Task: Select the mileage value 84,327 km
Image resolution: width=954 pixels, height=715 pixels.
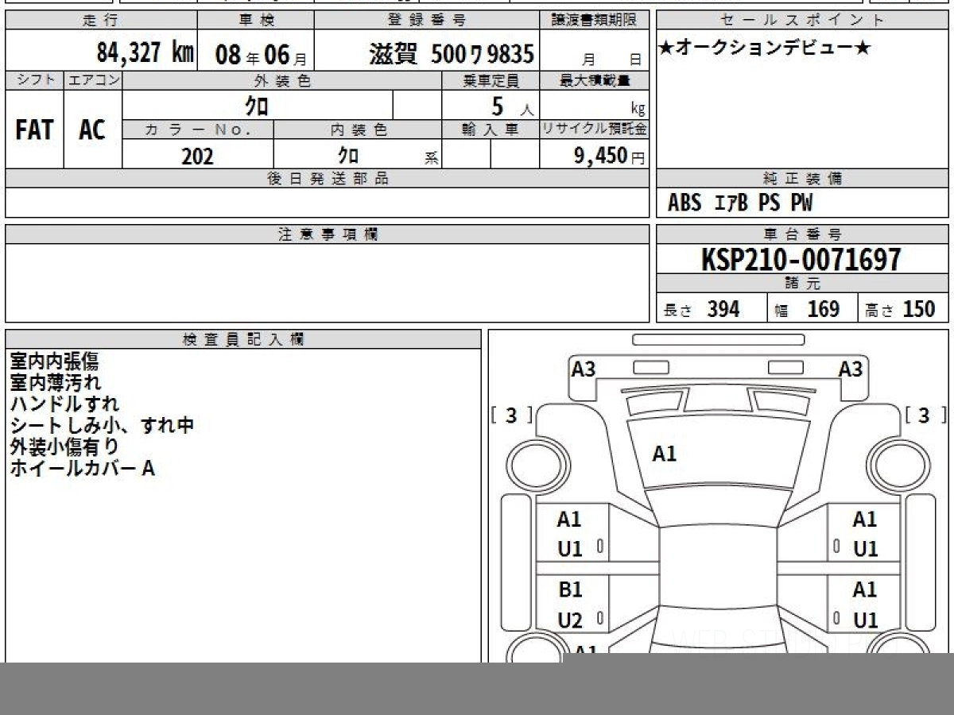Action: (x=145, y=53)
